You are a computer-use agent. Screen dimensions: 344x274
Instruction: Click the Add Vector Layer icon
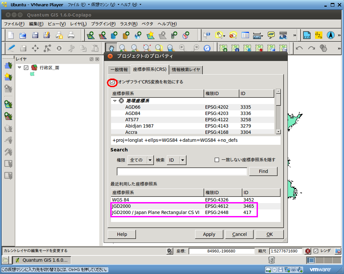tap(91, 35)
